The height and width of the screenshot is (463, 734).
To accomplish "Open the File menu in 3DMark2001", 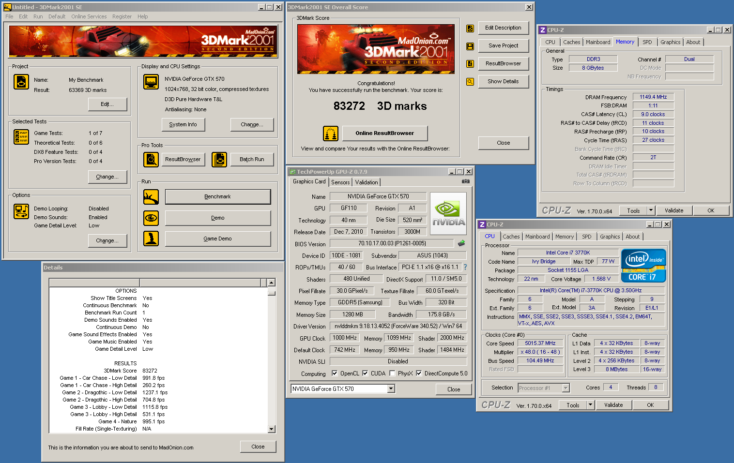I will (x=9, y=16).
